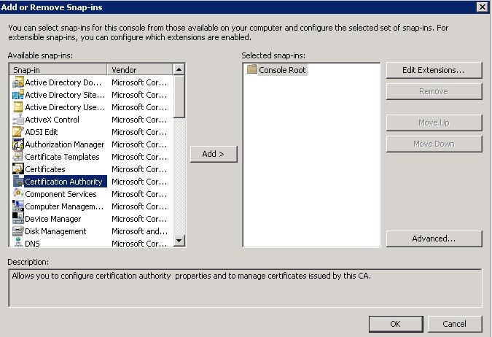Select ActiveX Control in the list
Viewport: 492px width, 337px height.
click(52, 120)
